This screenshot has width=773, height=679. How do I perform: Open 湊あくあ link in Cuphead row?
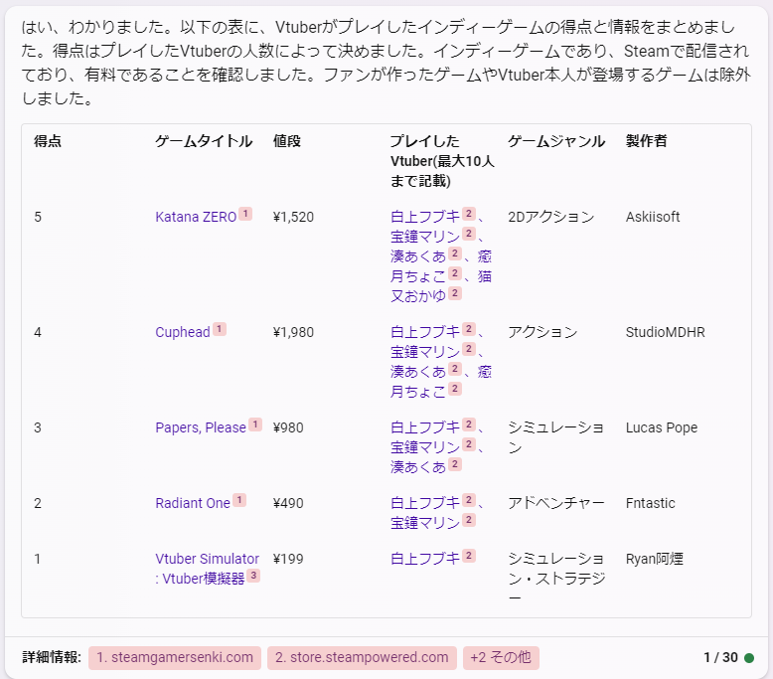418,372
